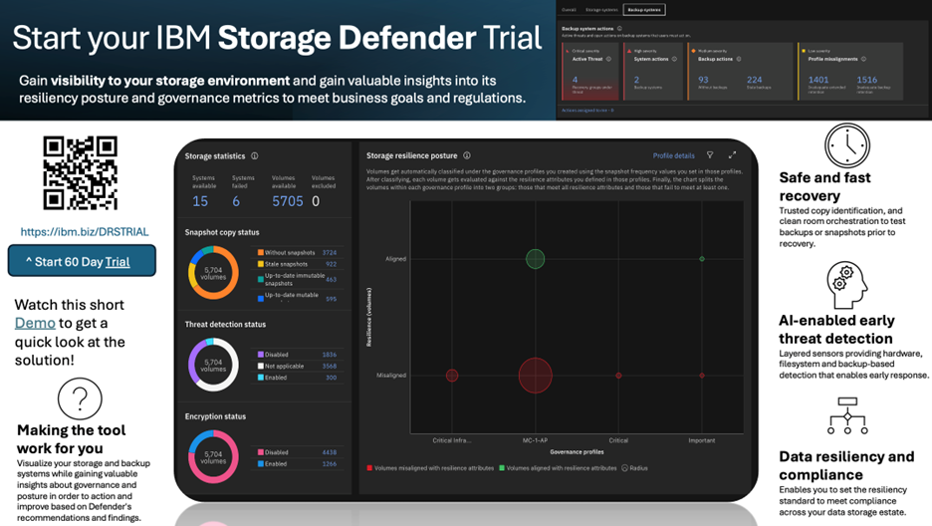Click the filter funnel icon
932x526 pixels.
coord(710,155)
